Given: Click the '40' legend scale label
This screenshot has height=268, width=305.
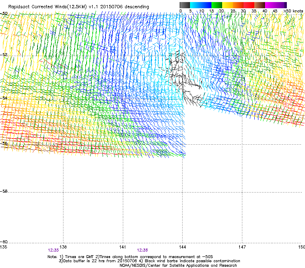Looking at the screenshot, I should pyautogui.click(x=265, y=11).
